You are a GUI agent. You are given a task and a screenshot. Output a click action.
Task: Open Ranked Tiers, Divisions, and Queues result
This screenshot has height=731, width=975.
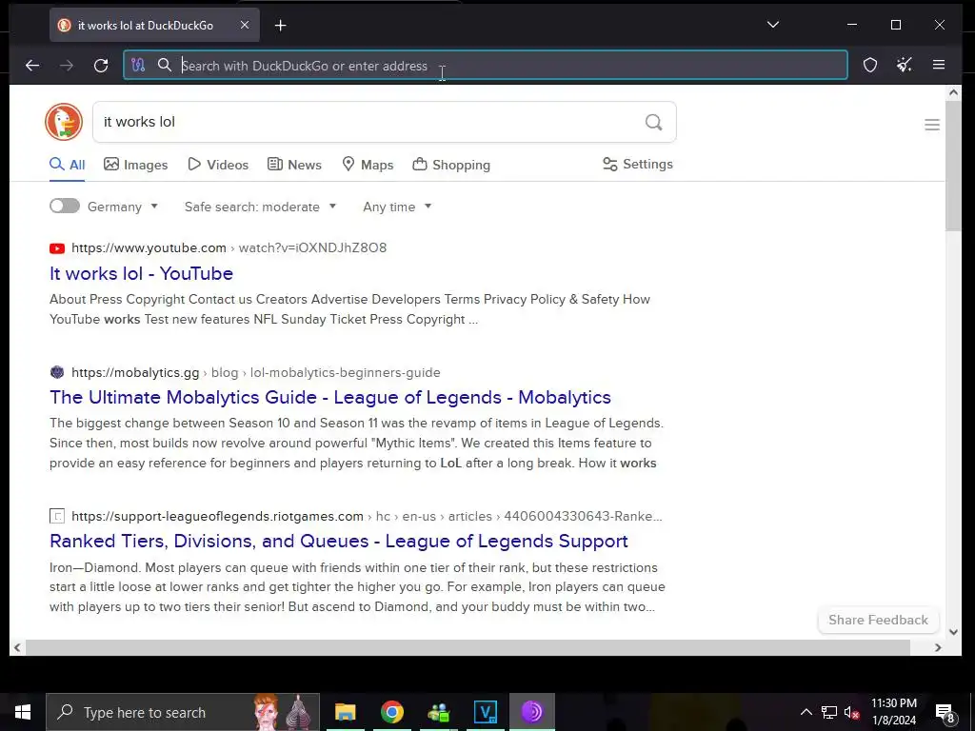point(339,541)
